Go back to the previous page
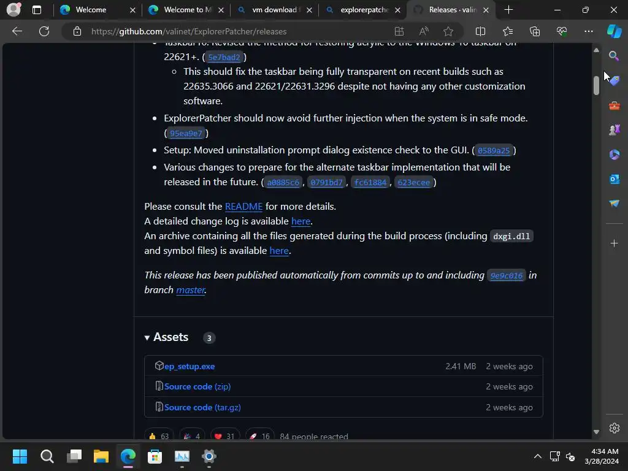 coord(17,31)
